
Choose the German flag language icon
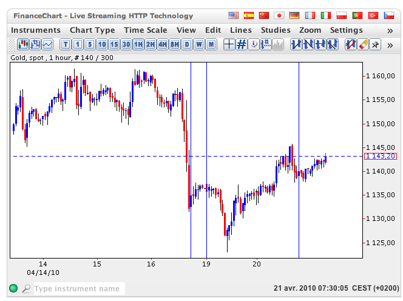tap(295, 15)
